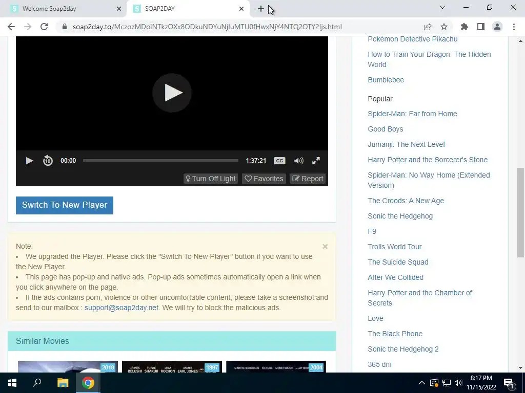Viewport: 525px width, 393px height.
Task: Open Harry Potter and the Sorcerer's Stone
Action: [x=428, y=160]
